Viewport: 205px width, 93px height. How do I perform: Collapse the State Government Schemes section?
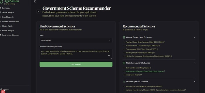(x=195, y=63)
